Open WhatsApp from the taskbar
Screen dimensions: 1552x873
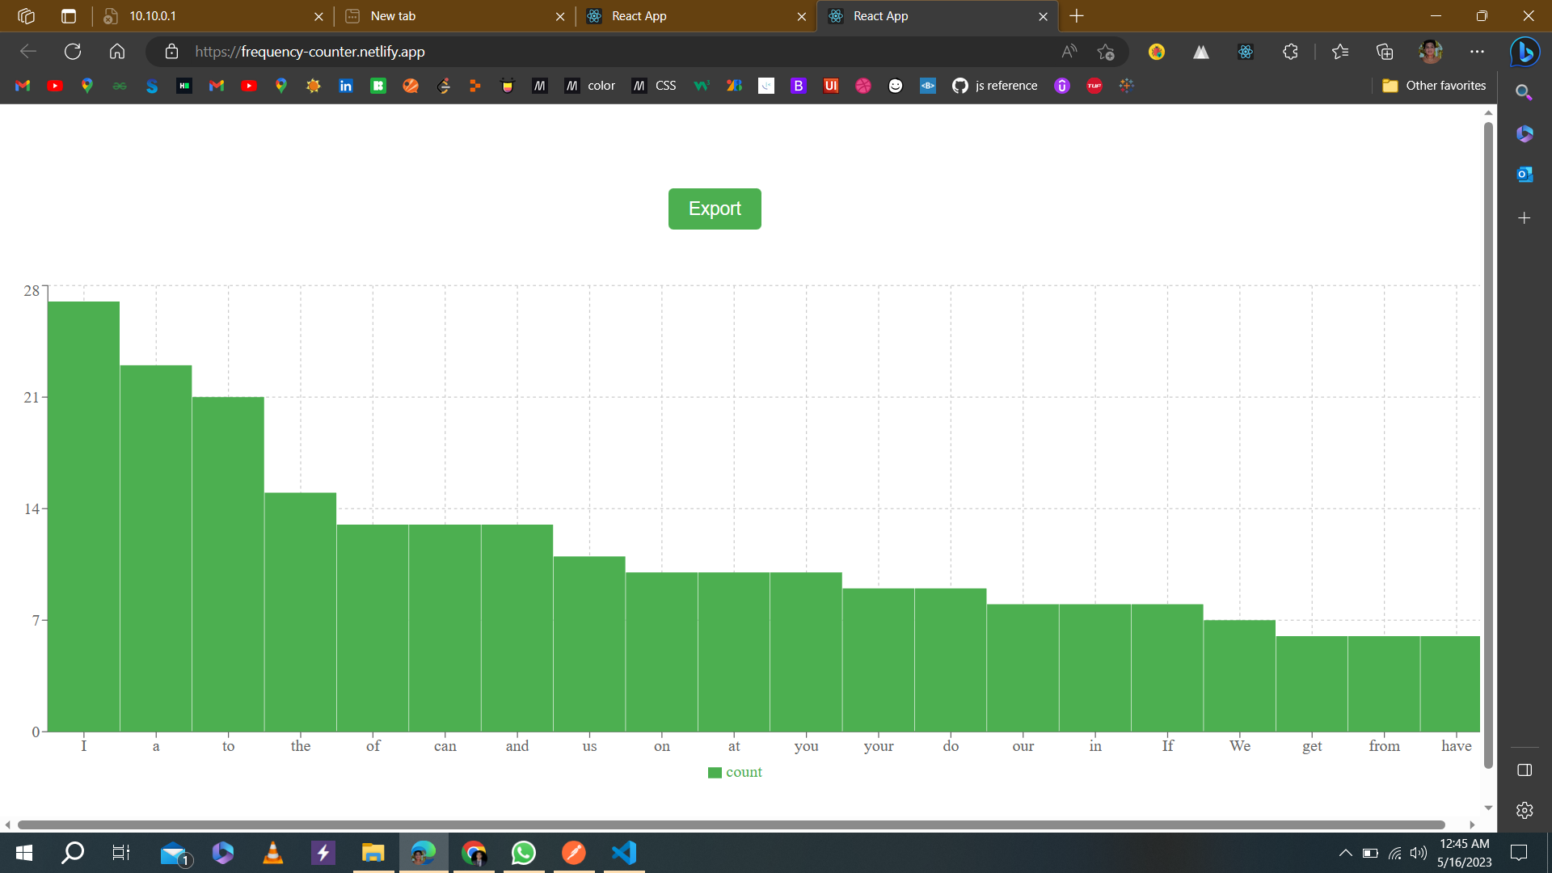tap(524, 853)
